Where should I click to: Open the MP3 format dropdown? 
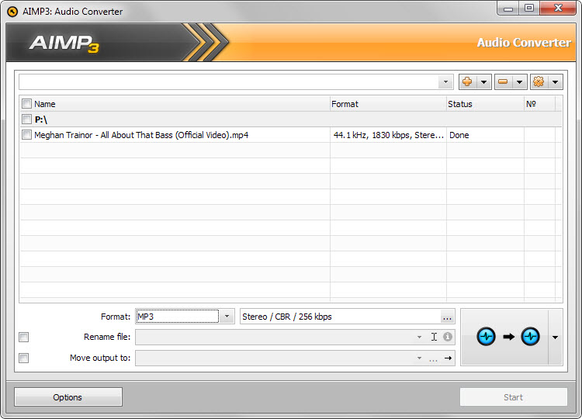(227, 317)
